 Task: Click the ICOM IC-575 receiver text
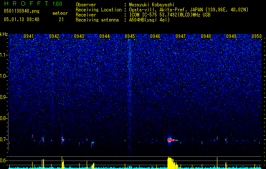pos(170,15)
